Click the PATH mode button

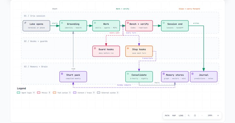(x=167, y=116)
